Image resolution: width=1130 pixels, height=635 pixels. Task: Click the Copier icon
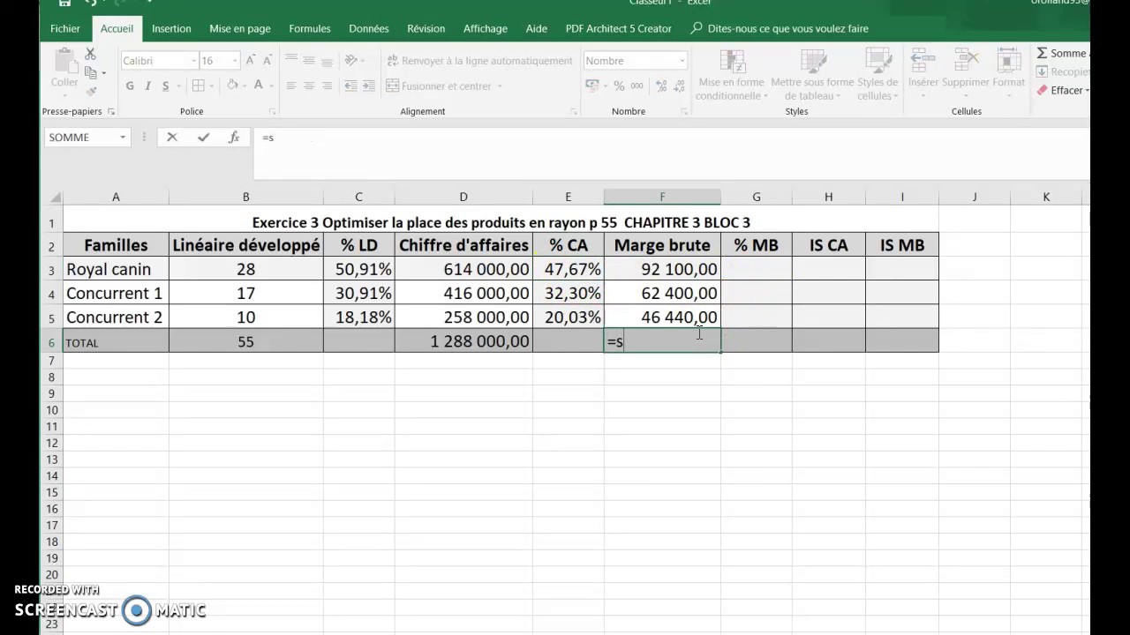click(90, 73)
